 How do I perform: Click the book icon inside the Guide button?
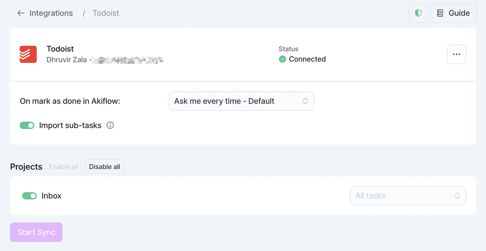click(440, 13)
